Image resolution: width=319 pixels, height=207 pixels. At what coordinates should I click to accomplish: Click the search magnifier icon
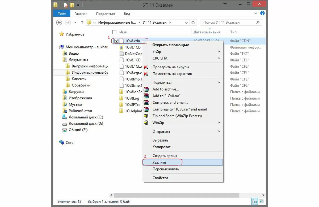click(x=258, y=23)
